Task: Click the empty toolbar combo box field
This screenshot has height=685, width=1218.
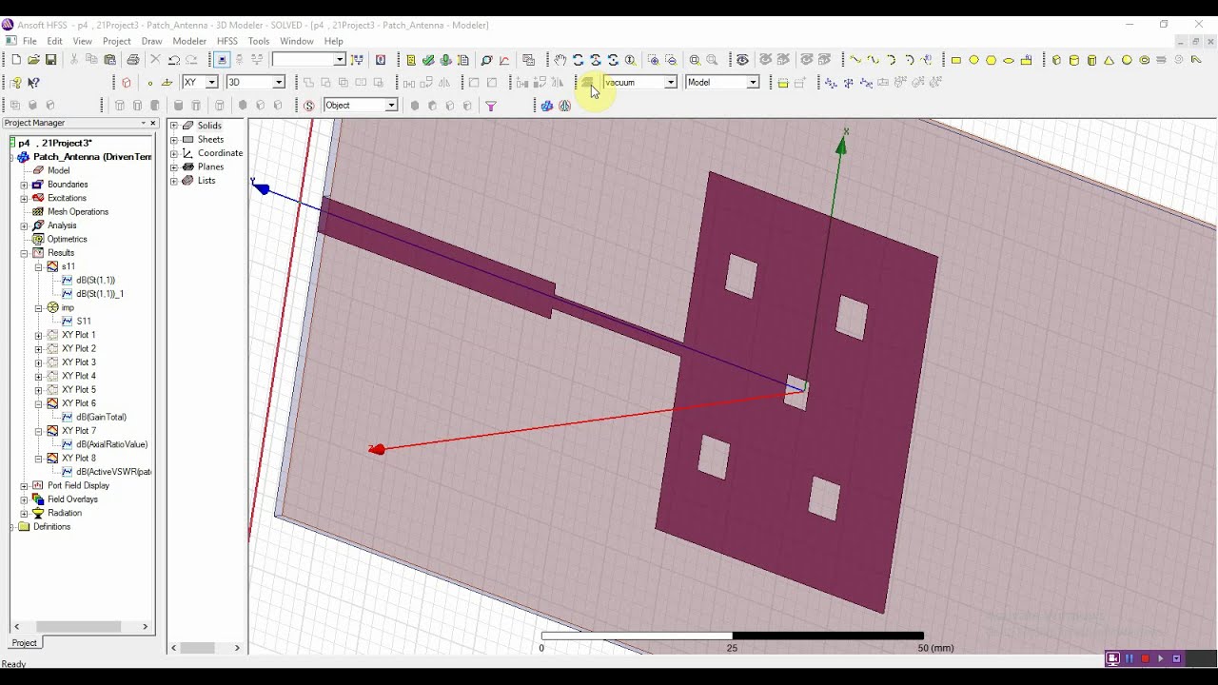Action: (x=308, y=60)
